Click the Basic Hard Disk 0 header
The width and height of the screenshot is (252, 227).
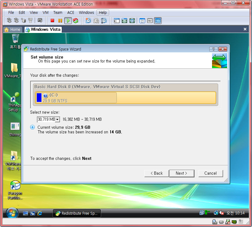point(97,87)
